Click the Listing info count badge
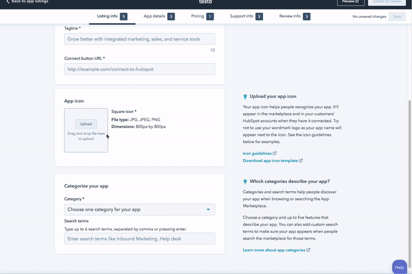Screen dimensions: 412x274 (x=124, y=16)
